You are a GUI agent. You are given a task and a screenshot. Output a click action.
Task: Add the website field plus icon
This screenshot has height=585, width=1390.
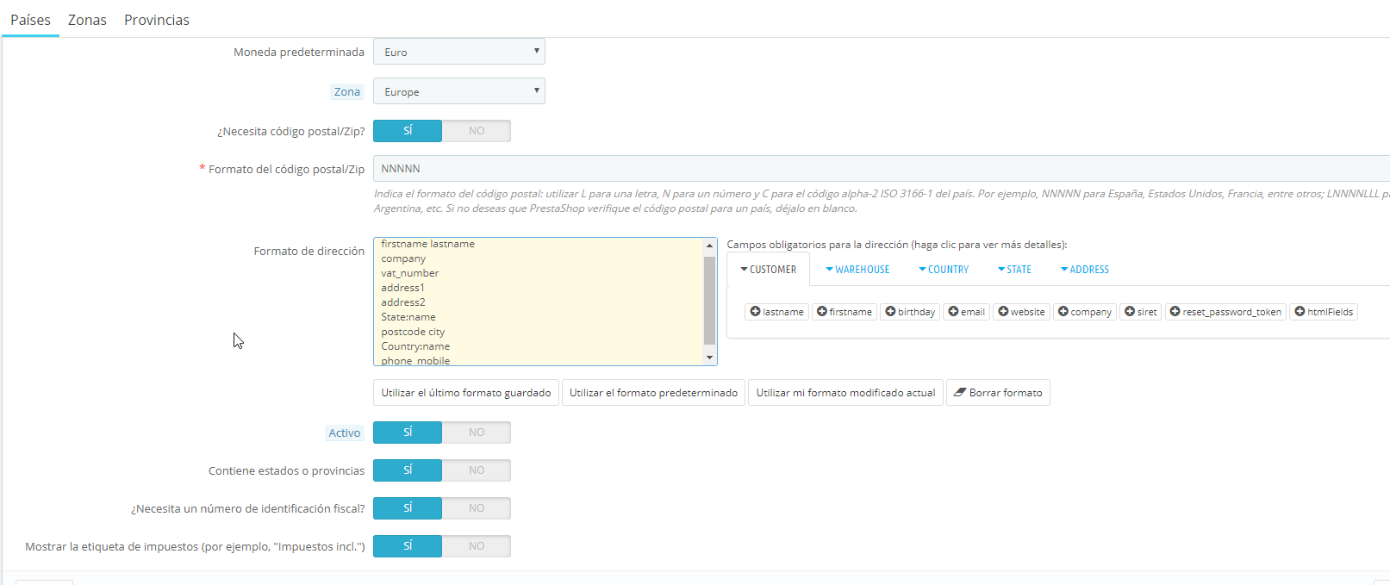(x=1003, y=311)
